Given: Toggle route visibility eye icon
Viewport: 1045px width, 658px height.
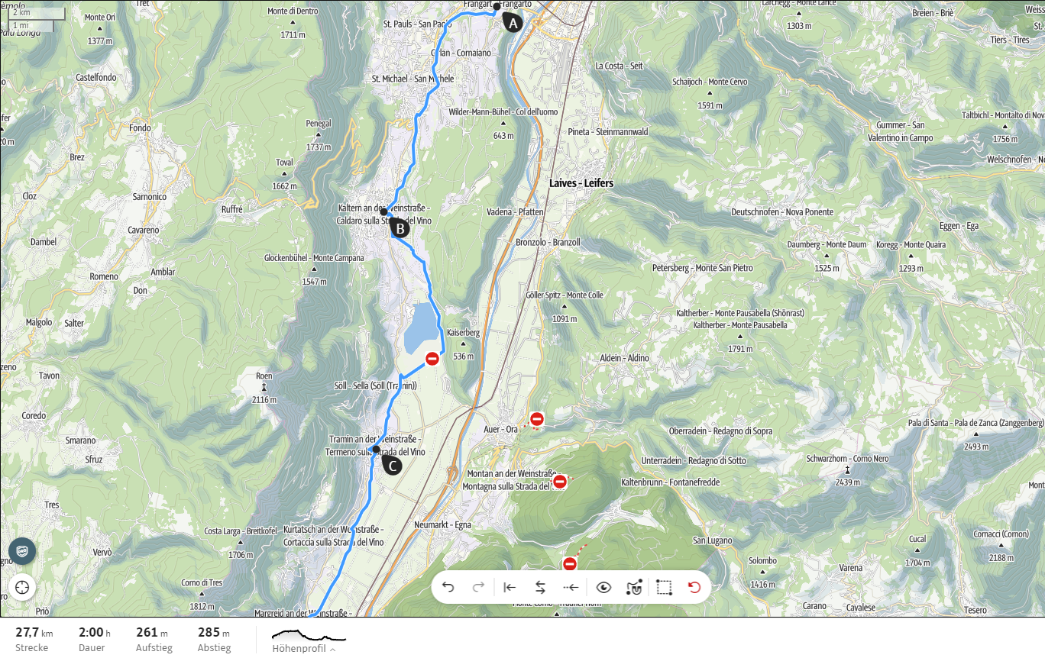Looking at the screenshot, I should point(604,587).
